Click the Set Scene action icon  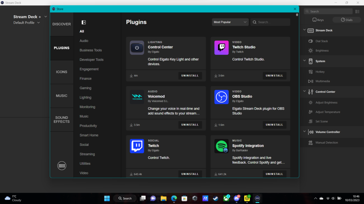pyautogui.click(x=311, y=121)
